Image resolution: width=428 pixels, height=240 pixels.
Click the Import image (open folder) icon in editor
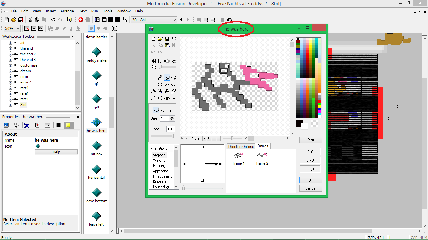(160, 39)
